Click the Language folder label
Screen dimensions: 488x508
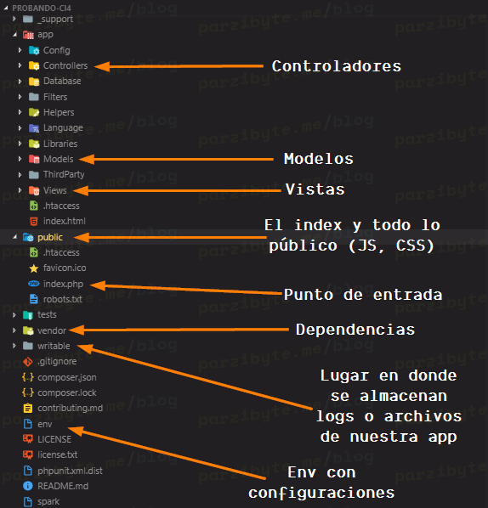pos(63,128)
